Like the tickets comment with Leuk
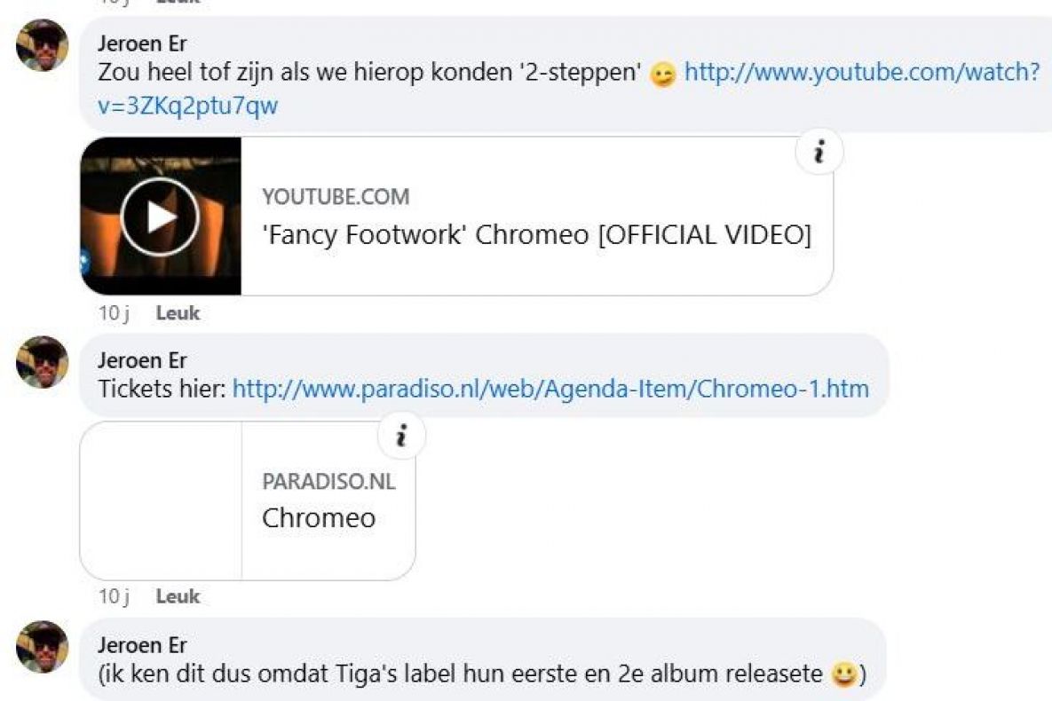Image resolution: width=1052 pixels, height=701 pixels. pos(178,596)
